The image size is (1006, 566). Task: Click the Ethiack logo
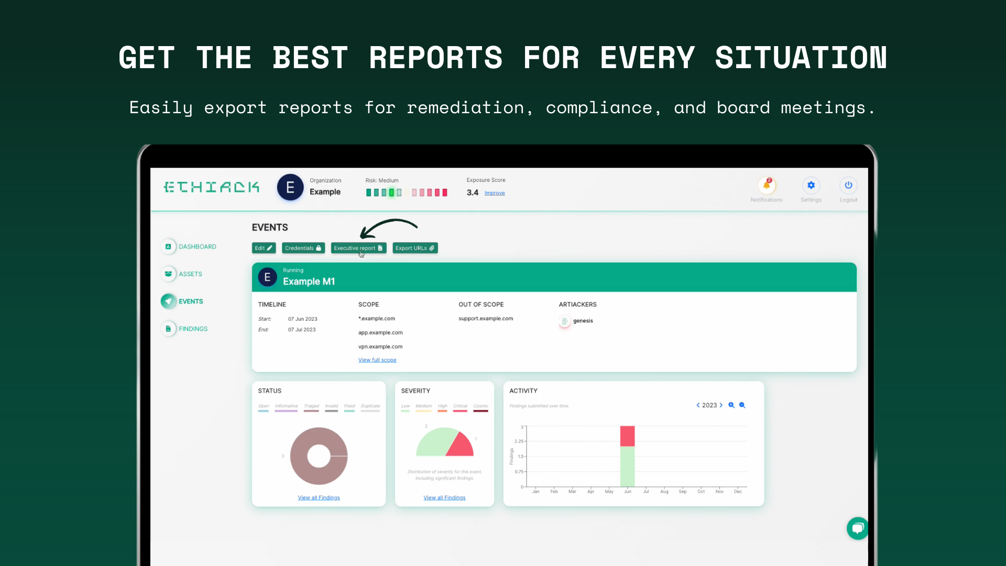211,187
